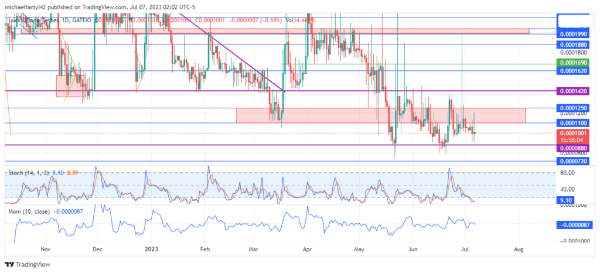Click the Lucky Block/Tether symbol title

(x=35, y=21)
